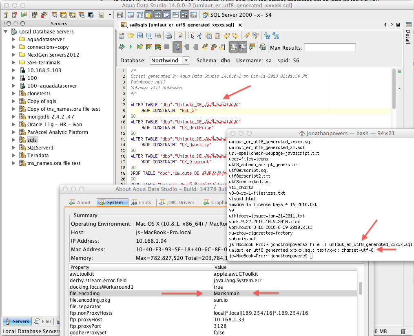The height and width of the screenshot is (336, 414).
Task: Switch to the Fonts tab in About dialog
Action: point(141,202)
